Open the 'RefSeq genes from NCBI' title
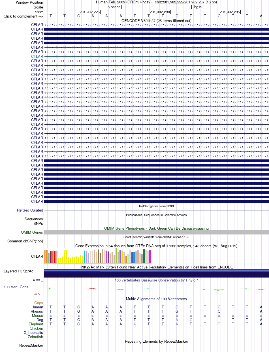The image size is (269, 352). pyautogui.click(x=156, y=206)
